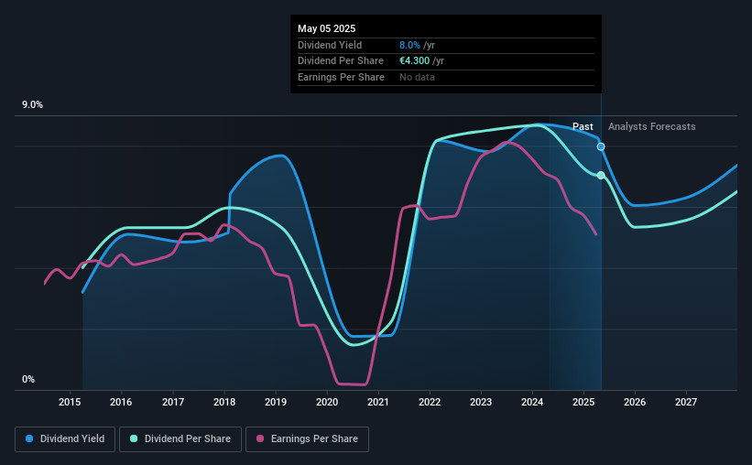The image size is (752, 465).
Task: Click the 2026 x-axis label
Action: point(635,402)
